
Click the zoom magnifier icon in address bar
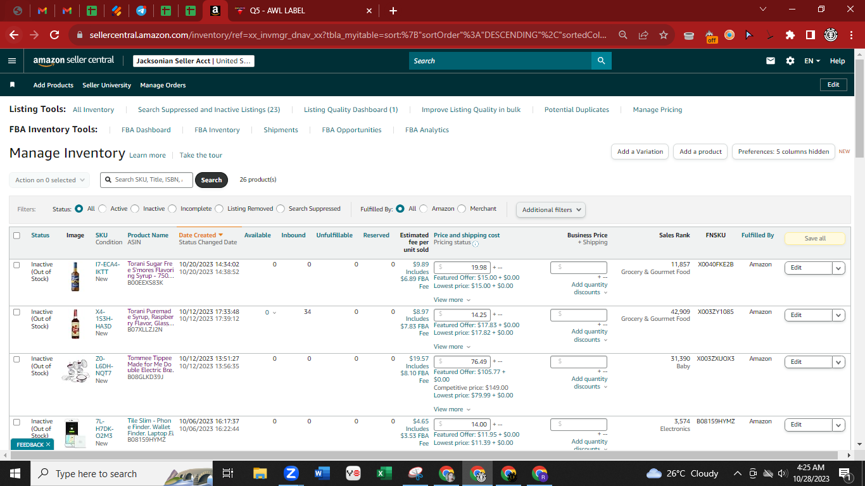click(623, 35)
